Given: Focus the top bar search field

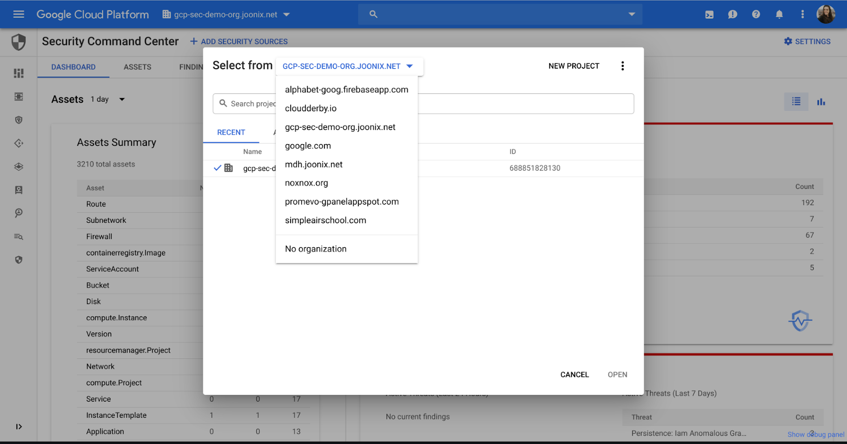Looking at the screenshot, I should click(x=500, y=14).
